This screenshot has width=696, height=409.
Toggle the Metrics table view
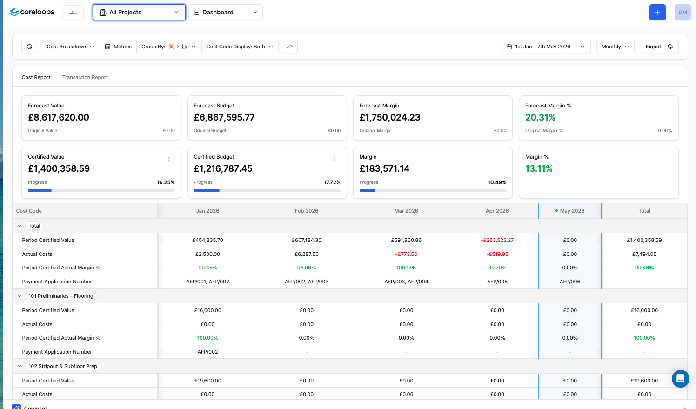118,47
